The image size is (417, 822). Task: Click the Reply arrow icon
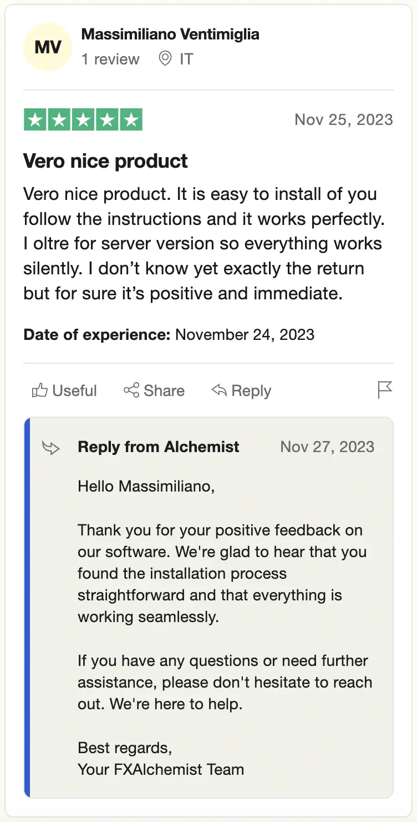click(219, 390)
